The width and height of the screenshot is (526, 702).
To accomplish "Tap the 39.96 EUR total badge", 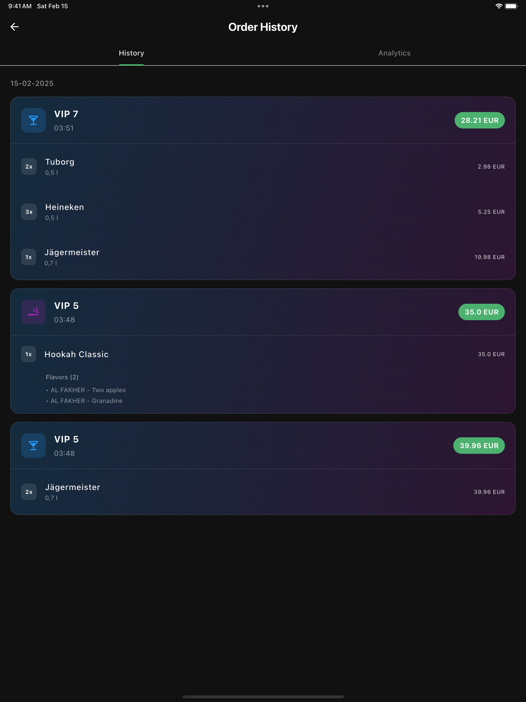I will pos(479,446).
